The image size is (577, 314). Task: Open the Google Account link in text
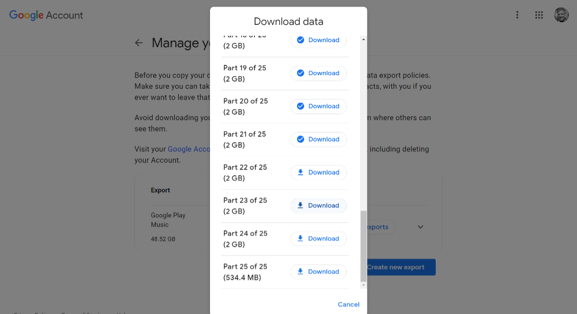pyautogui.click(x=189, y=149)
